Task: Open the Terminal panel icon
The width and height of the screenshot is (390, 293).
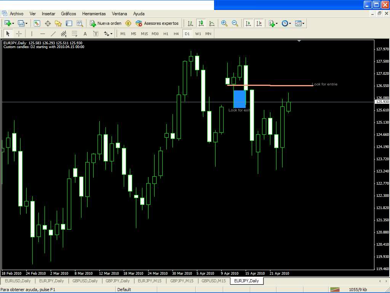Action: (69, 23)
